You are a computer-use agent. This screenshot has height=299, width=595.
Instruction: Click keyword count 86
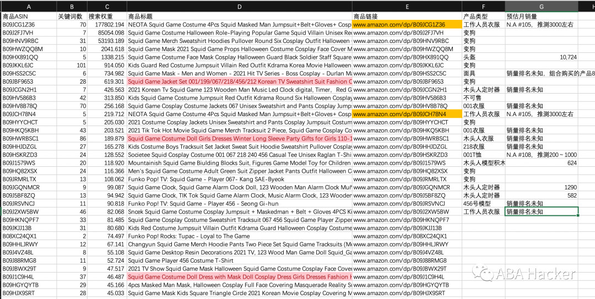[72, 139]
